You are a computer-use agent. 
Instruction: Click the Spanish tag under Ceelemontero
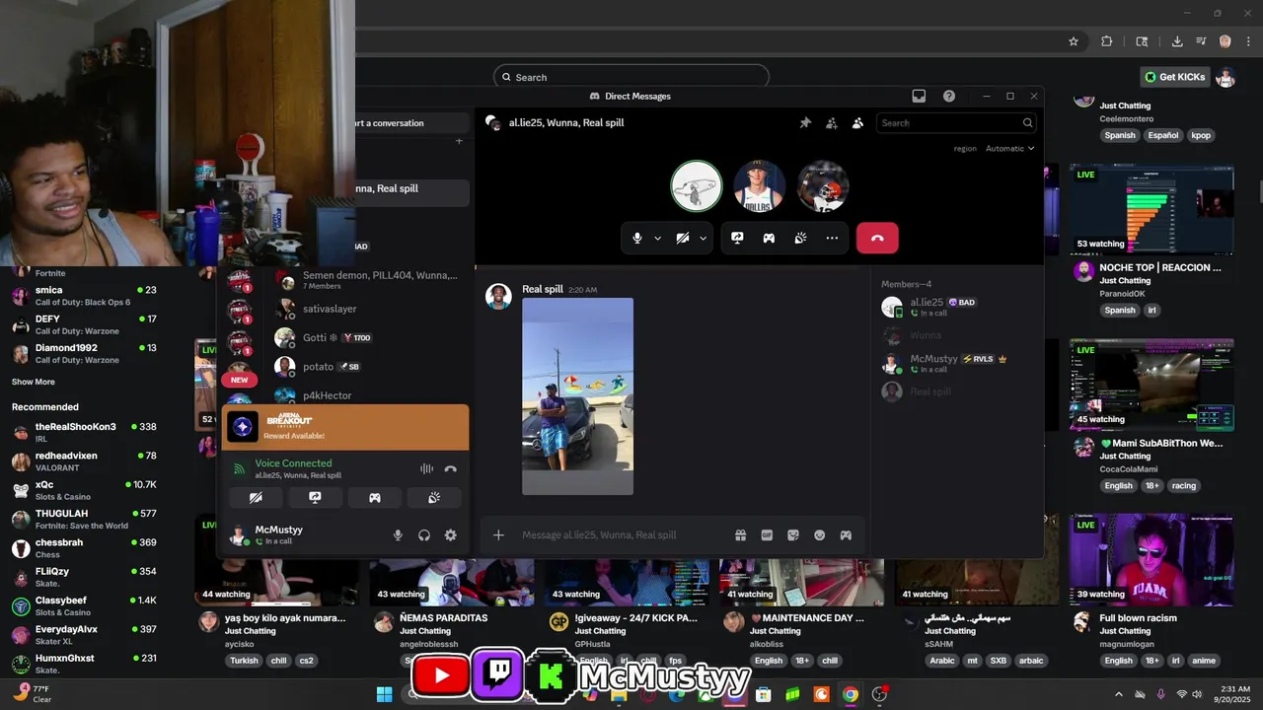click(1120, 135)
